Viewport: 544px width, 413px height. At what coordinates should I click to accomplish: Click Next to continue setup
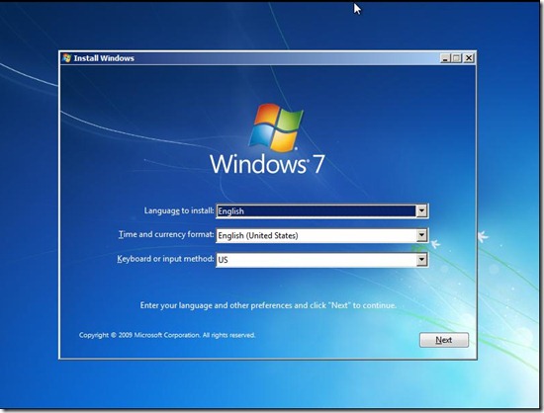(444, 340)
